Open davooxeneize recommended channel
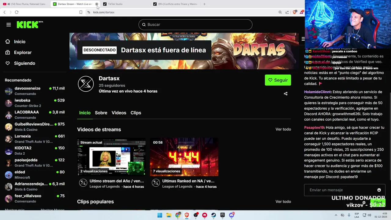This screenshot has width=391, height=220. 35,91
